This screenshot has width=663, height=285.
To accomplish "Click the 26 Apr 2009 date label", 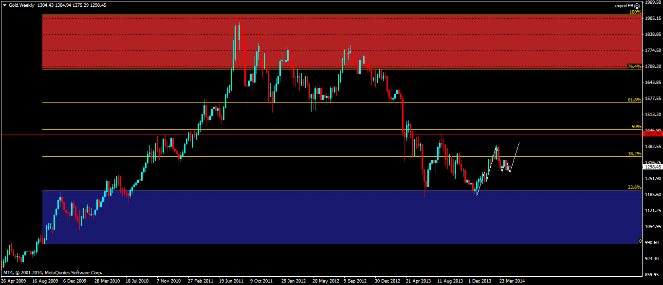I will pyautogui.click(x=13, y=281).
